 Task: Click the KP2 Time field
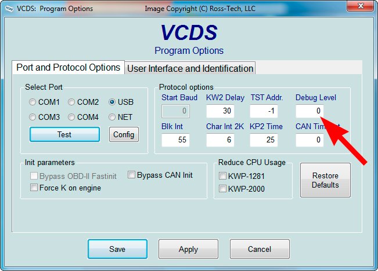[264, 140]
